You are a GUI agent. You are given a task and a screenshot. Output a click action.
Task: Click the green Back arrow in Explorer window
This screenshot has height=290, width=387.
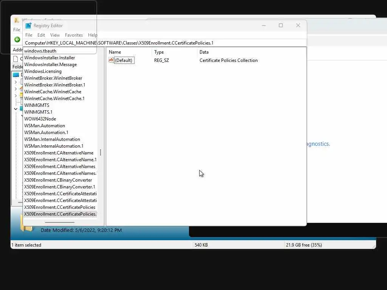pyautogui.click(x=17, y=39)
